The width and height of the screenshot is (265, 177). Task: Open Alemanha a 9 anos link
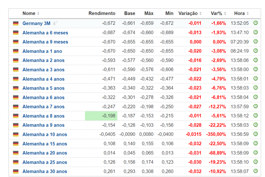pos(43,125)
